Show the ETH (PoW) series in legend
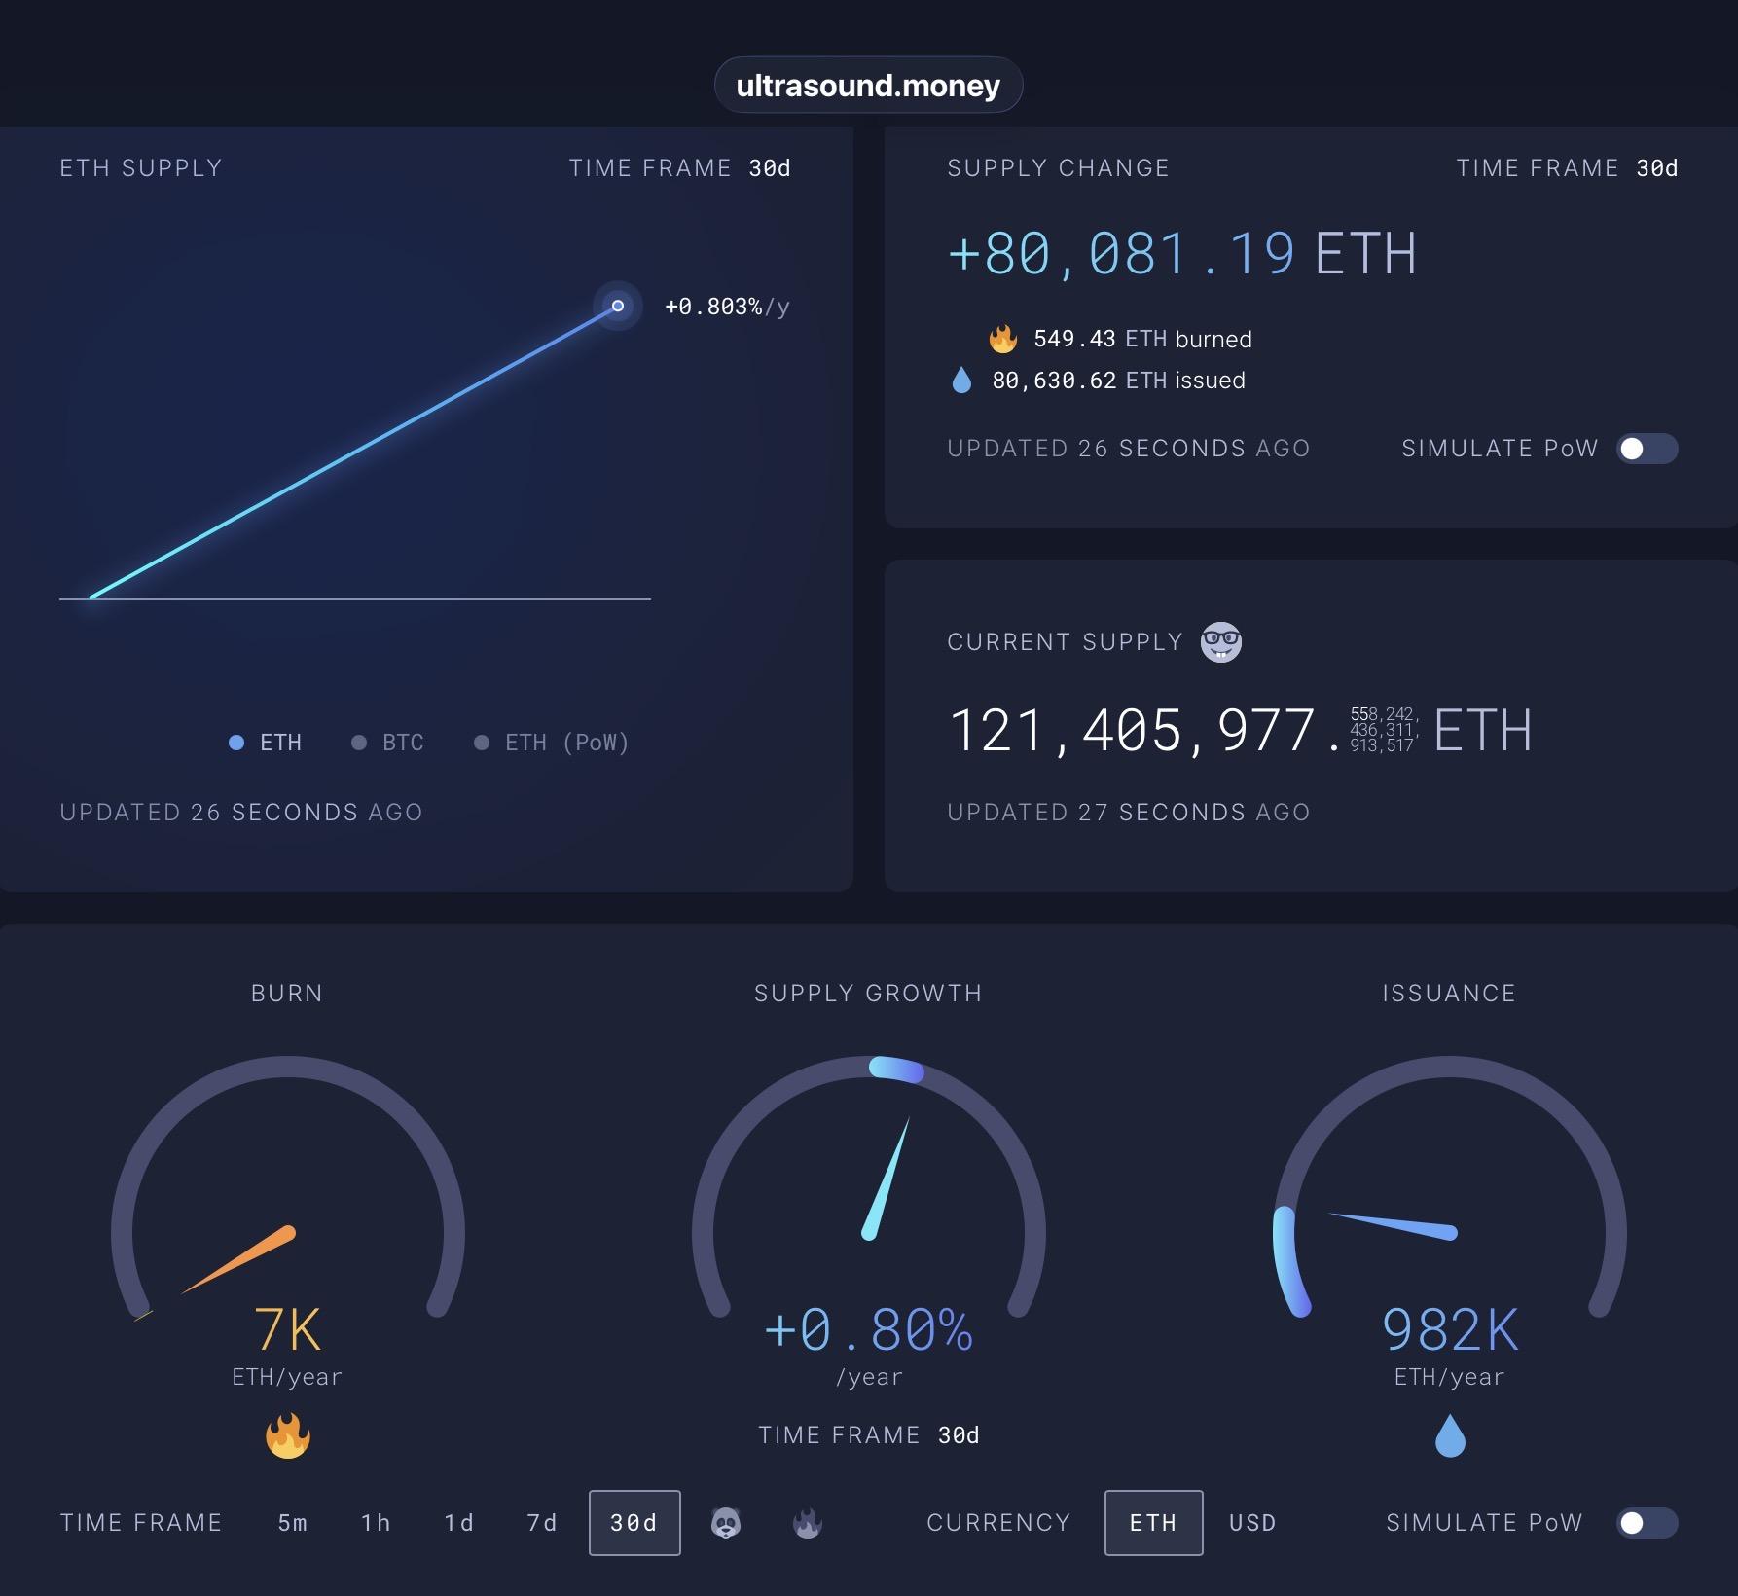 tap(551, 743)
